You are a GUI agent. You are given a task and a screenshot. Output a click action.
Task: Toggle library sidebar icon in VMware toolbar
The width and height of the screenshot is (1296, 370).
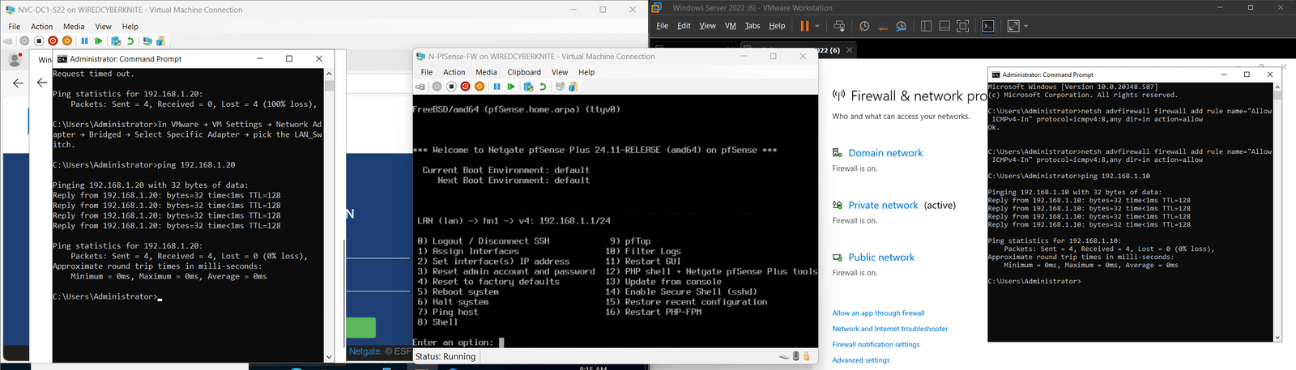(926, 26)
